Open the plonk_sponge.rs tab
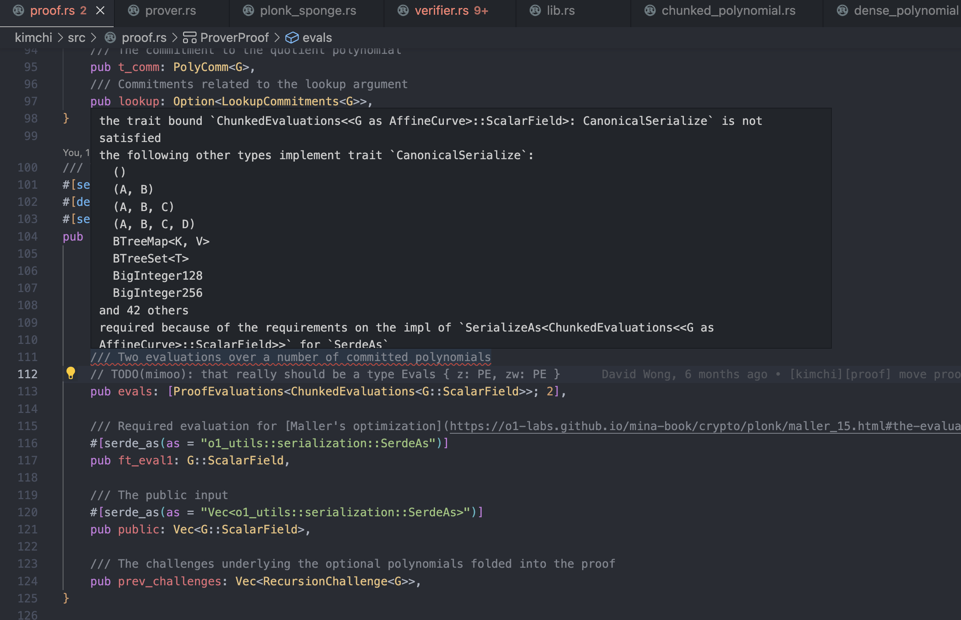The width and height of the screenshot is (961, 620). (x=308, y=10)
